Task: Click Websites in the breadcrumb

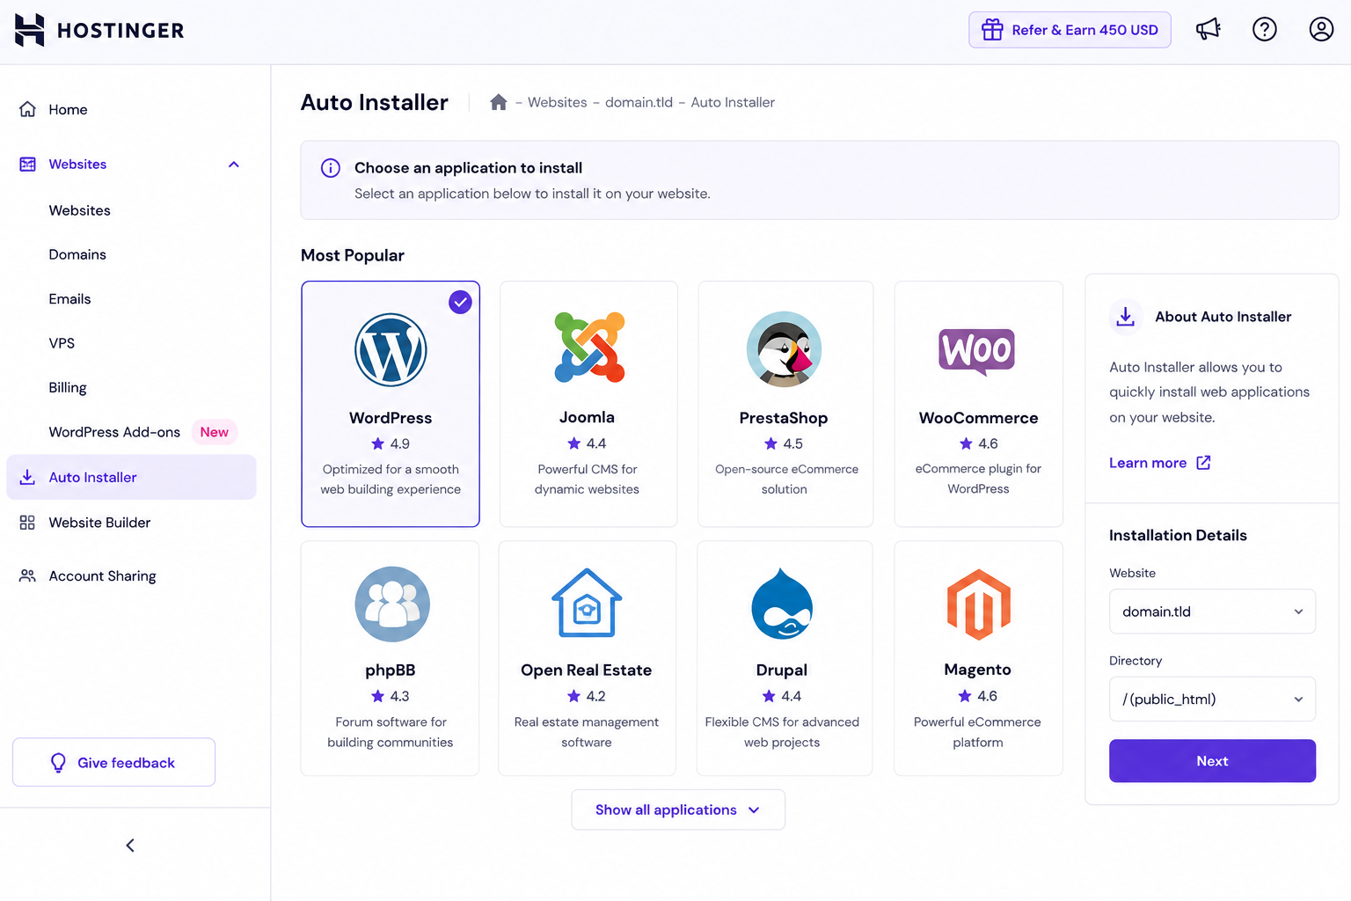Action: pos(558,102)
